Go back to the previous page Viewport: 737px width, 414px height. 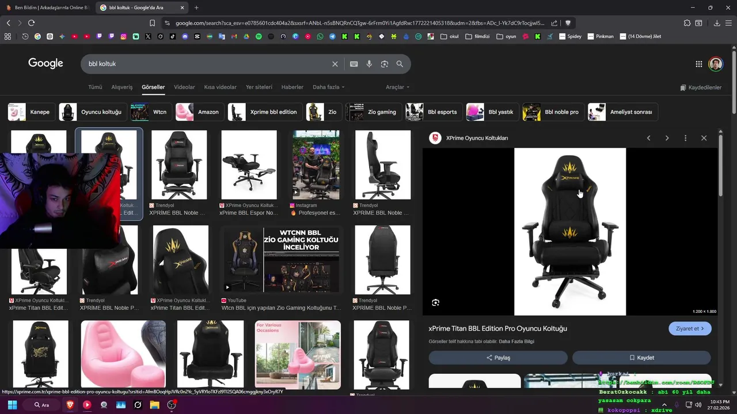(x=8, y=23)
